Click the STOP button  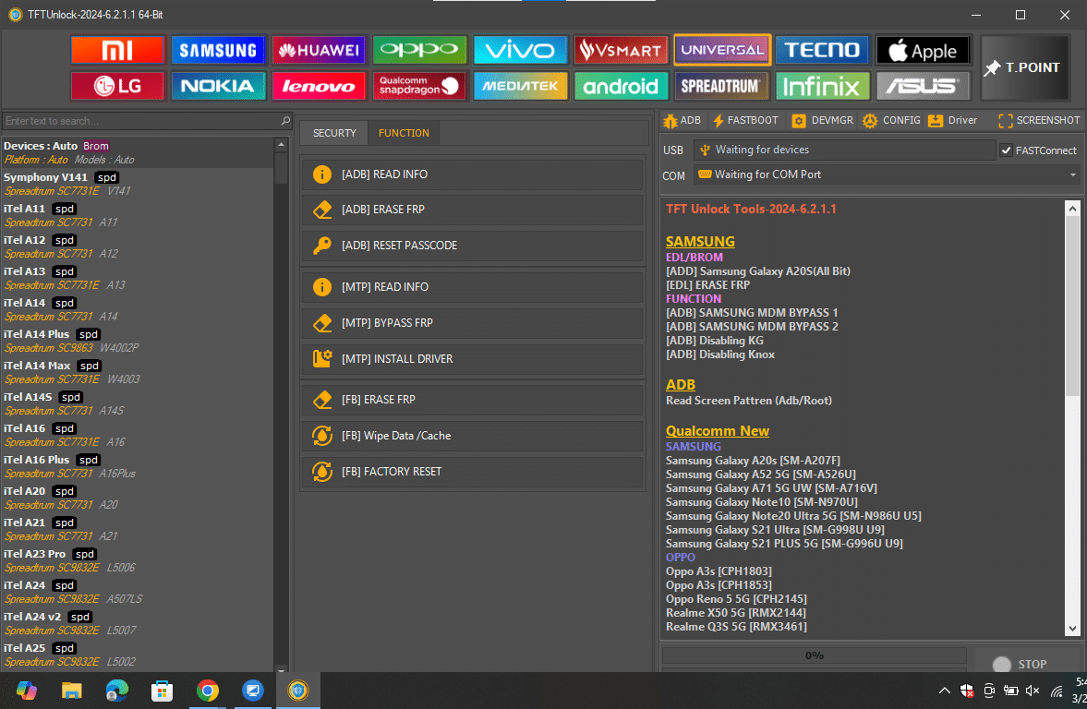pos(1028,663)
